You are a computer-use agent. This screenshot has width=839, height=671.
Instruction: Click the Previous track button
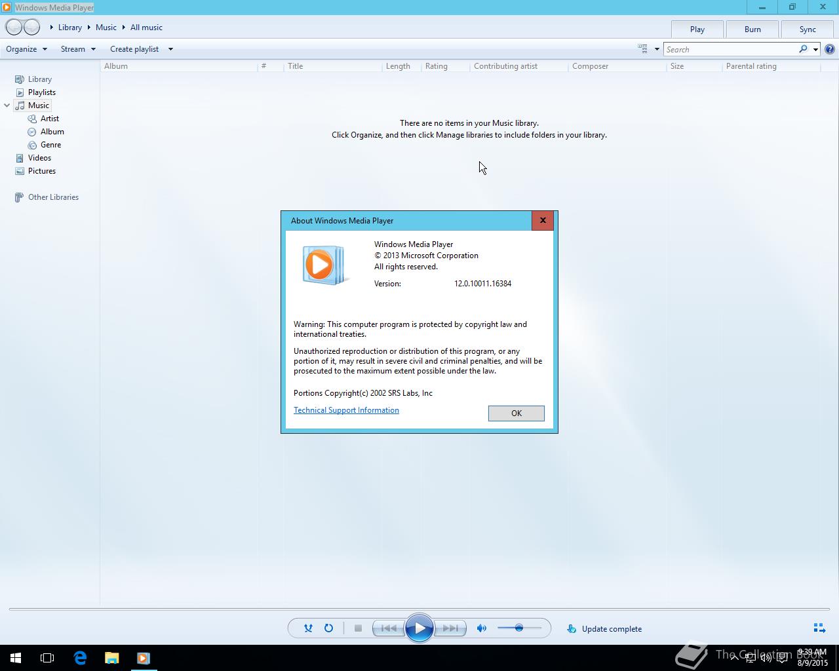[x=388, y=628]
